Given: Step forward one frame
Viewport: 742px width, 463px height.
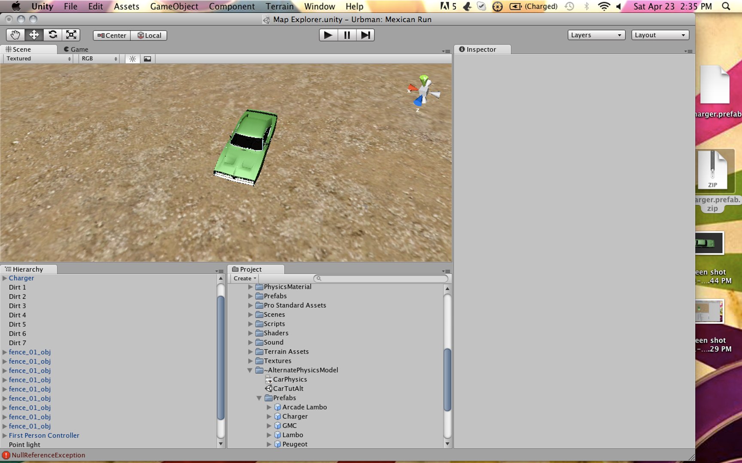Looking at the screenshot, I should tap(365, 35).
